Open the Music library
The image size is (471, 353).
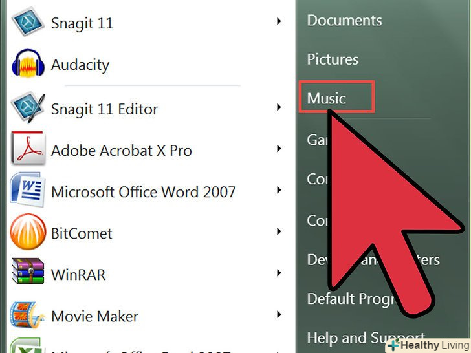[x=327, y=98]
